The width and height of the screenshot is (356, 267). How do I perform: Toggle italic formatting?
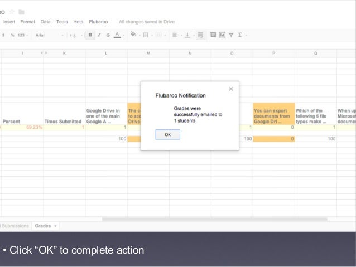99,35
